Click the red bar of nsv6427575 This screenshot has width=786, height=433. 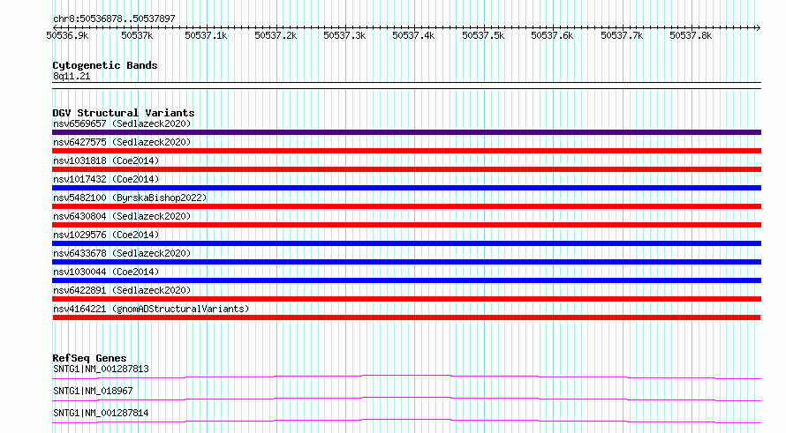pyautogui.click(x=406, y=151)
